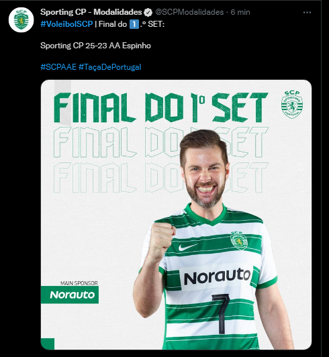Click the jersey number 7

pyautogui.click(x=220, y=314)
